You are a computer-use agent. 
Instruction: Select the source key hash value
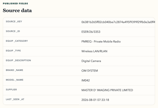118,22
